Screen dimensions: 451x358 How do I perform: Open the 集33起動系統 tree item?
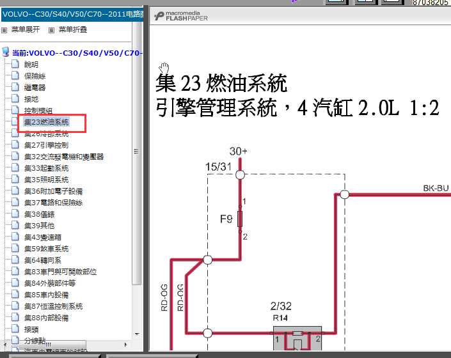coord(46,168)
